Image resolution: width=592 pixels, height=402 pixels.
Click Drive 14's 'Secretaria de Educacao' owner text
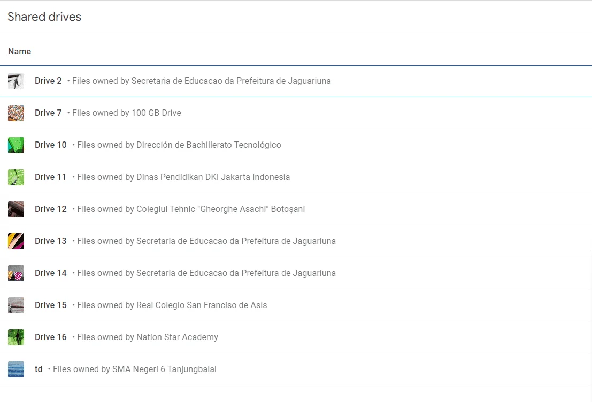click(206, 273)
